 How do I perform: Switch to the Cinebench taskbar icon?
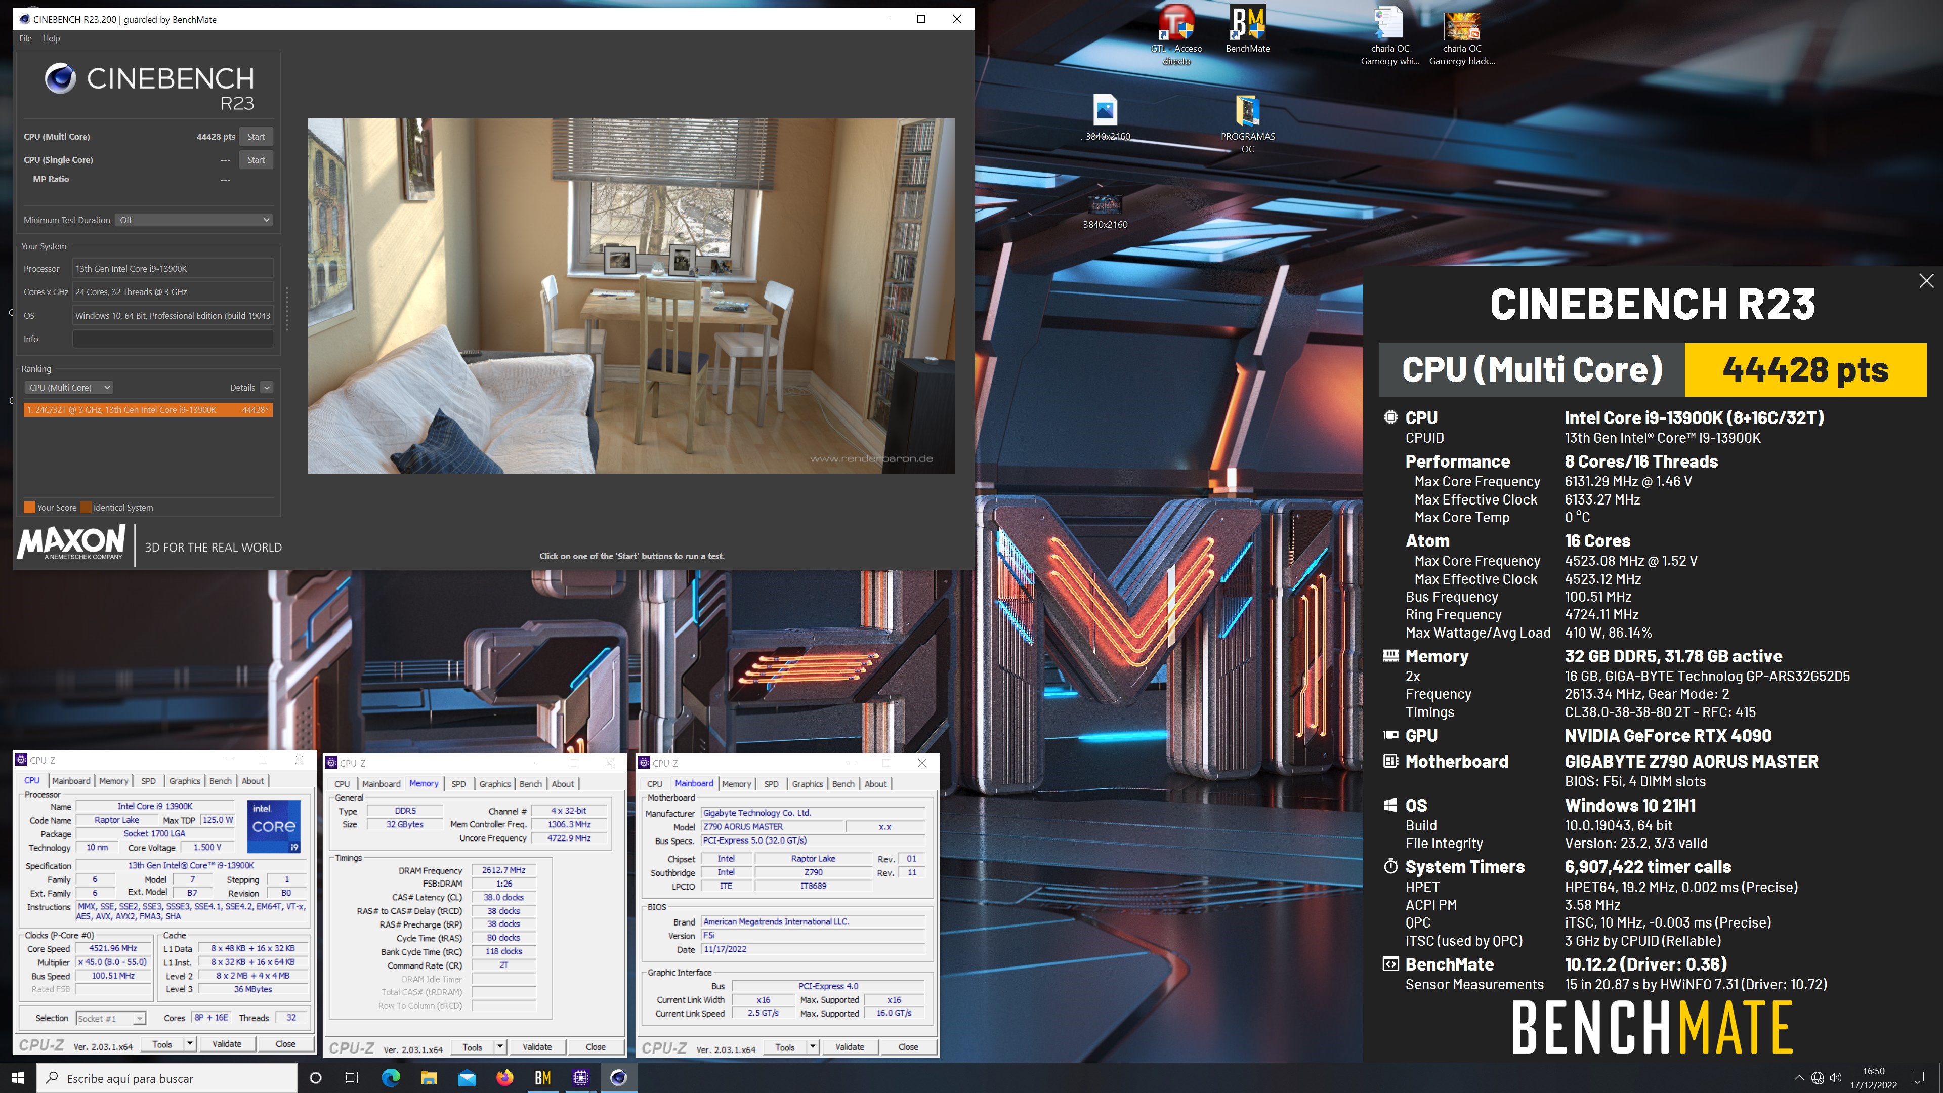618,1078
